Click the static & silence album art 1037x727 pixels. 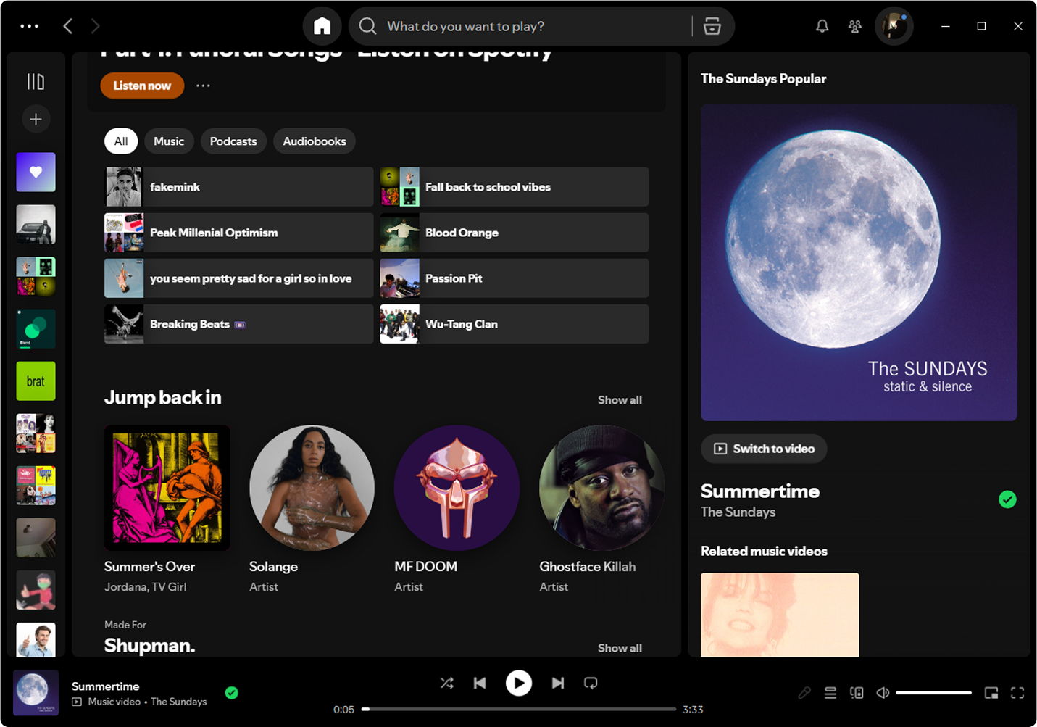coord(859,262)
